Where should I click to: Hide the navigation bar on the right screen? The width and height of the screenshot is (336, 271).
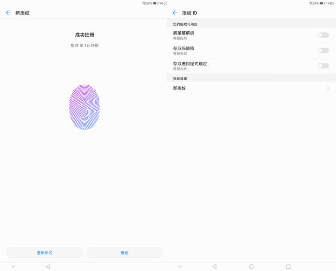(180, 266)
